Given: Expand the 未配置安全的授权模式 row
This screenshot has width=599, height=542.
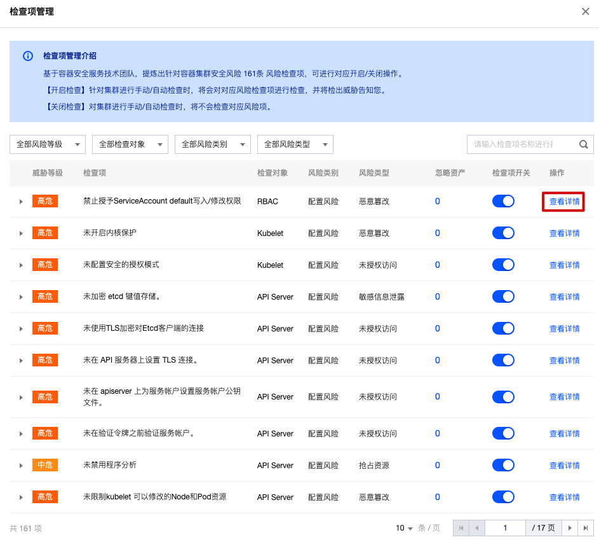Looking at the screenshot, I should coord(21,265).
